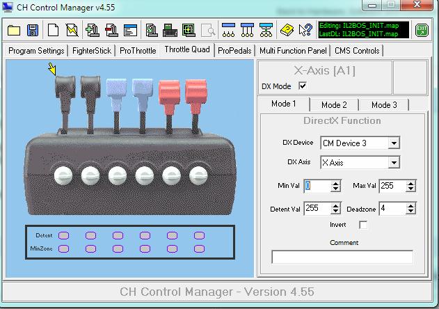Exit the program with the green EXIT icon
439x309 pixels.
click(422, 30)
